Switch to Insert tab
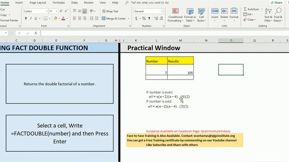This screenshot has width=289, height=162. pos(19,3)
